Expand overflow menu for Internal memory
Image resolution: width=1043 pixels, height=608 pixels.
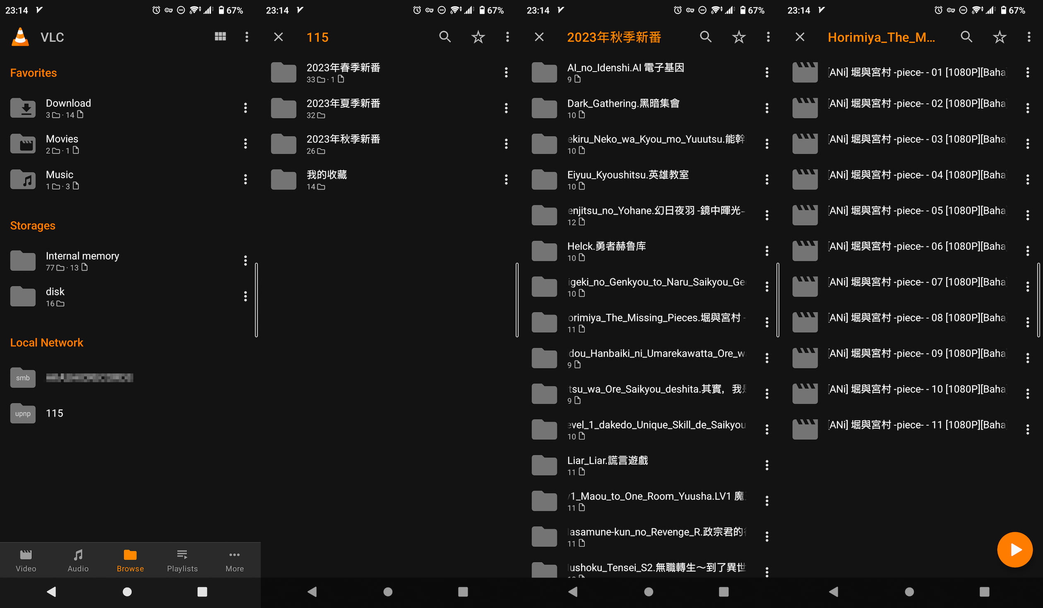pos(245,260)
